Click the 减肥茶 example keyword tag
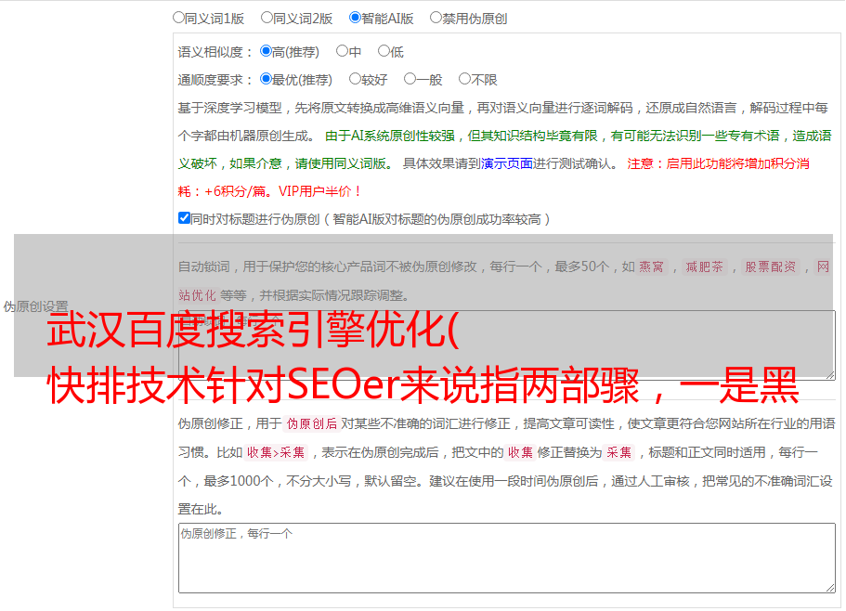 pyautogui.click(x=704, y=266)
